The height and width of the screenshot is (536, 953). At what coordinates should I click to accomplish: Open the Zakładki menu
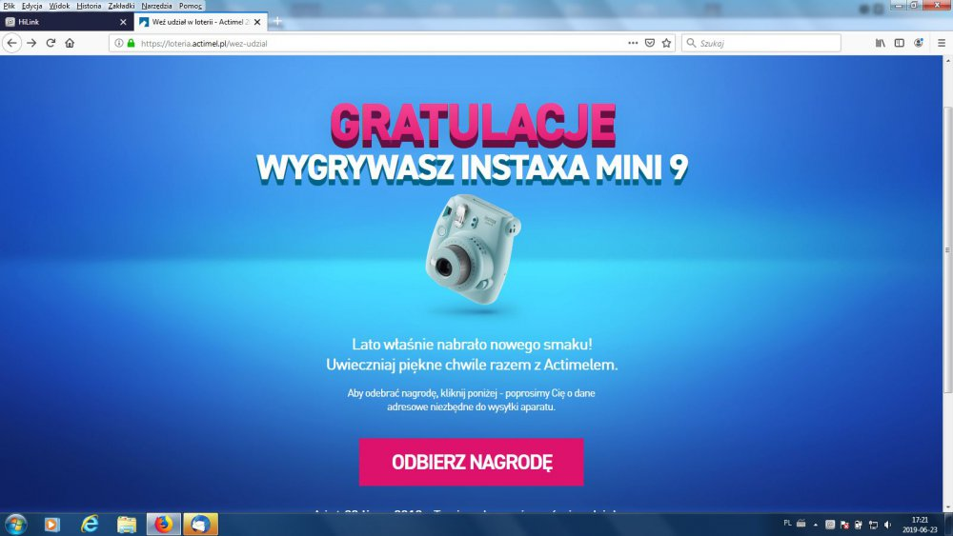(121, 6)
